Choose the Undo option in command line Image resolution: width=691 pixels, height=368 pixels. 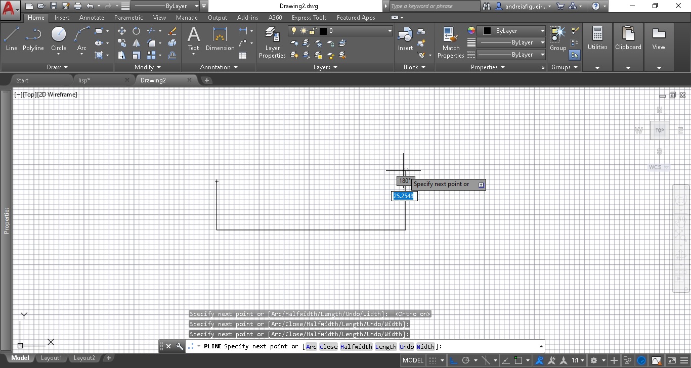click(x=407, y=346)
